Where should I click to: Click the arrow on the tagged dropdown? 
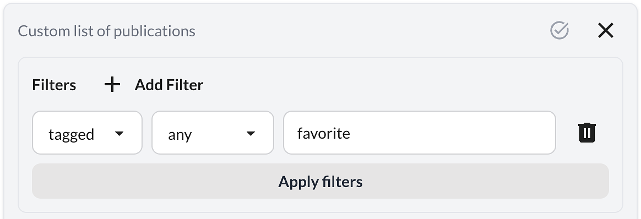[119, 134]
